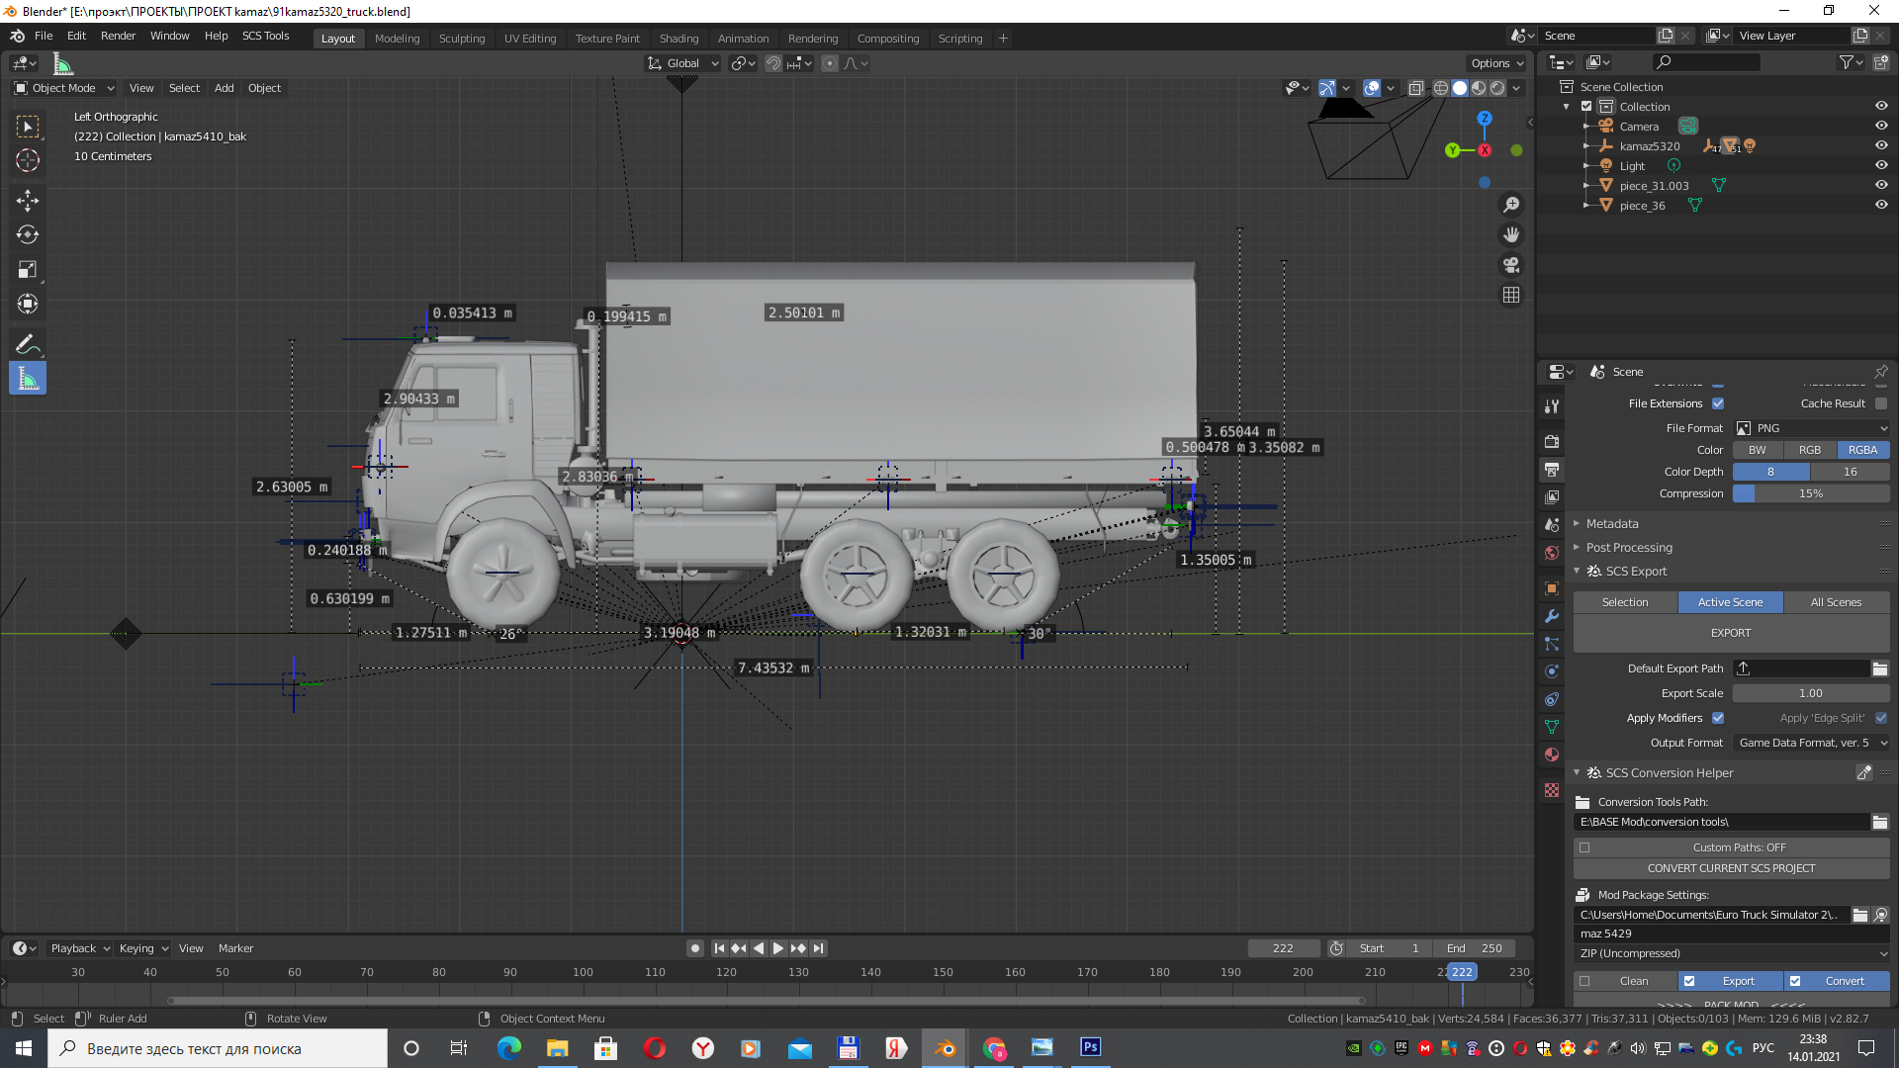1899x1068 pixels.
Task: Open the World properties tab
Action: (x=1552, y=553)
